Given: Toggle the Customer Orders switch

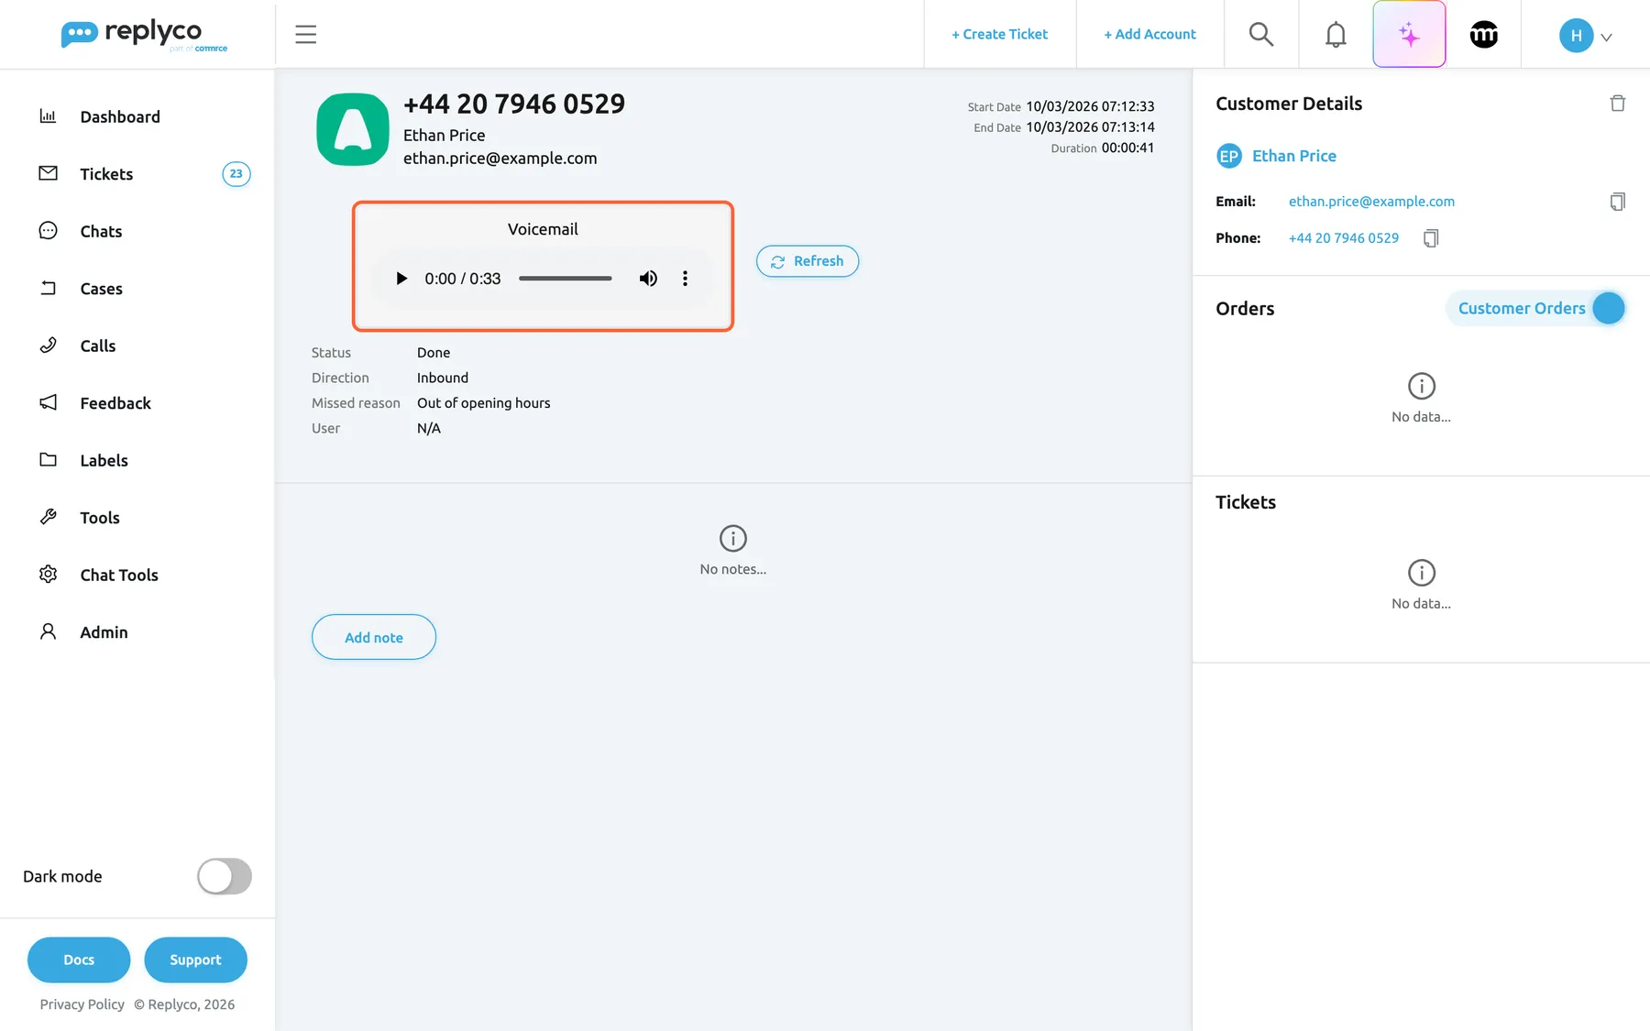Looking at the screenshot, I should [1608, 309].
